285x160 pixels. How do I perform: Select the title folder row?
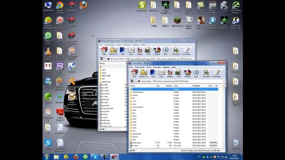[174, 140]
